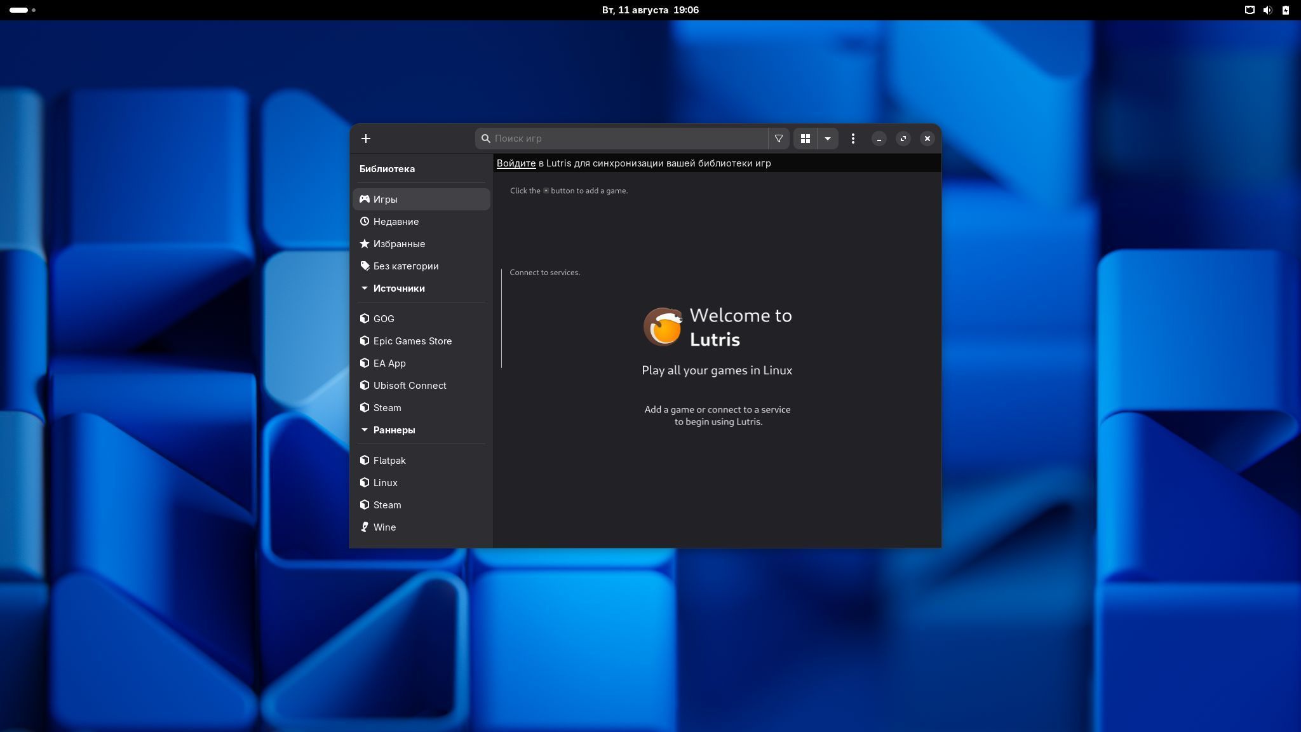Click the network icon in the top bar

pos(1250,10)
